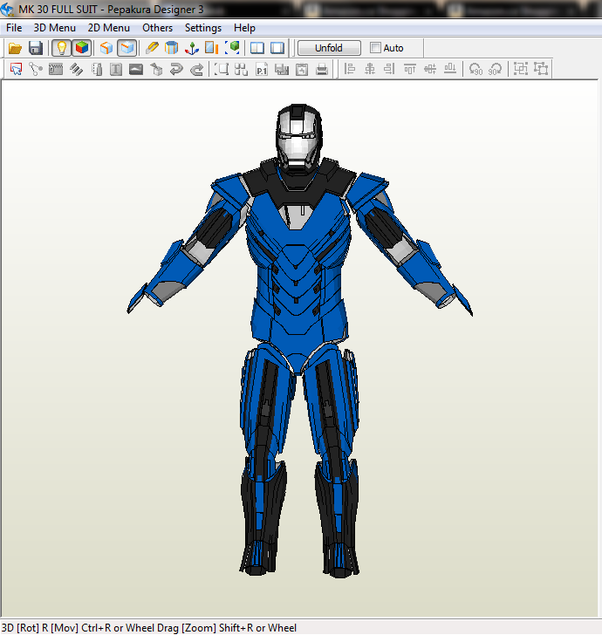Click the align top icon
This screenshot has width=602, height=635.
click(x=409, y=69)
